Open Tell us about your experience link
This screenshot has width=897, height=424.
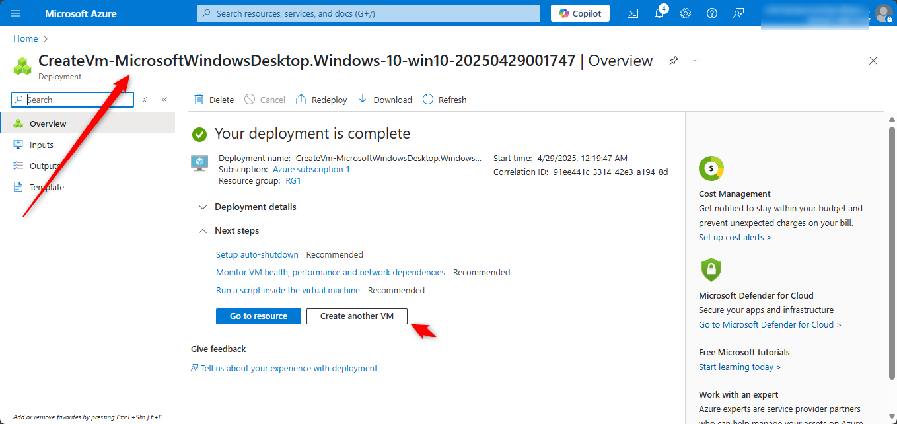[x=284, y=368]
